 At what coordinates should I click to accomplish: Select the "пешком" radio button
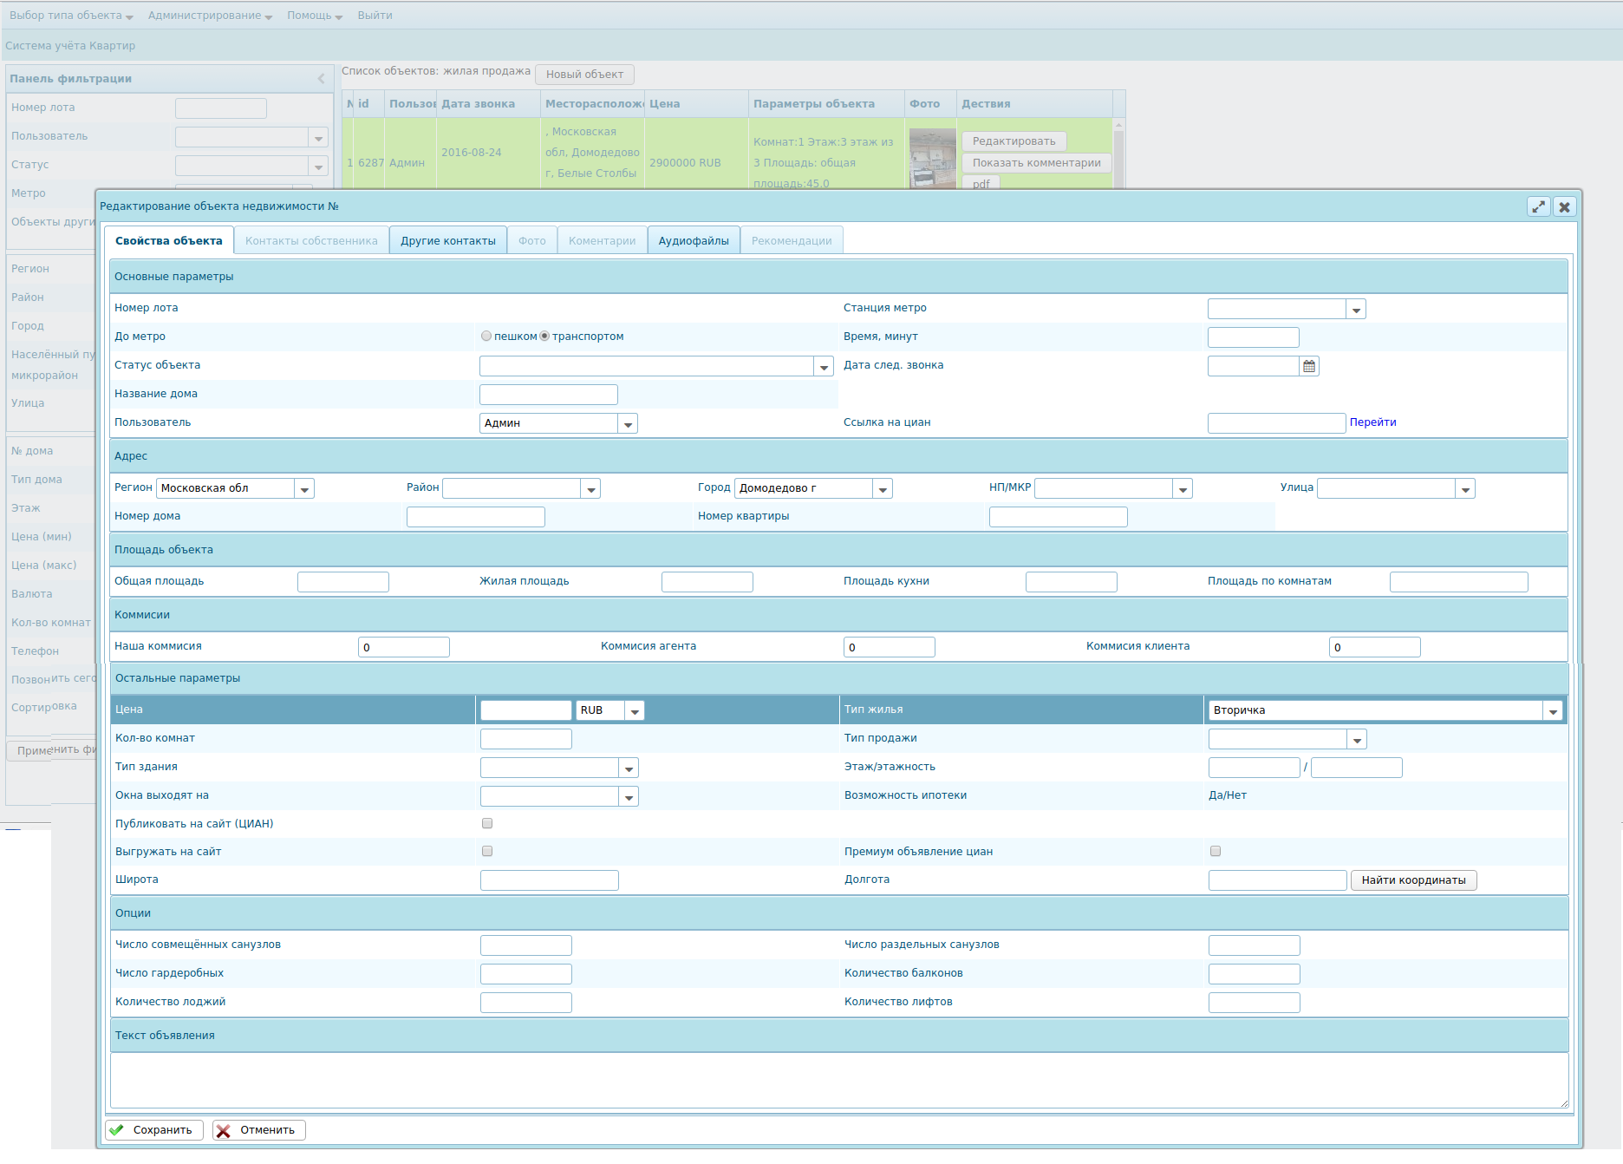486,337
